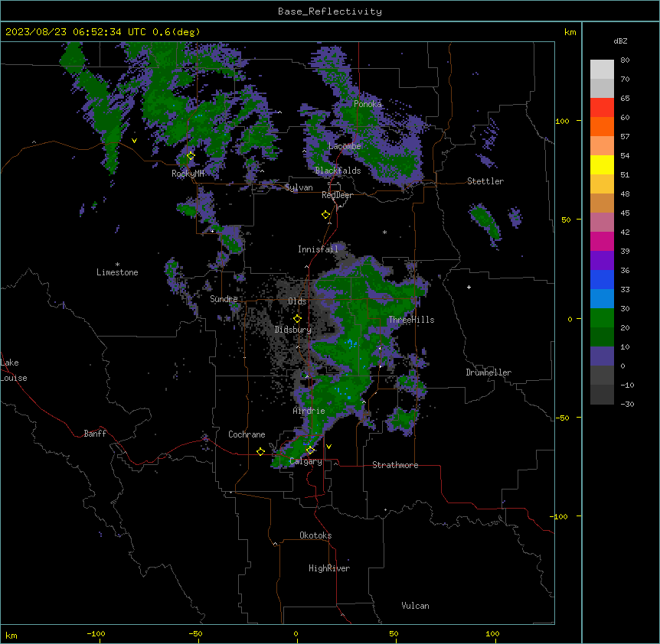Click the Strathmore label
The height and width of the screenshot is (644, 660).
click(395, 465)
